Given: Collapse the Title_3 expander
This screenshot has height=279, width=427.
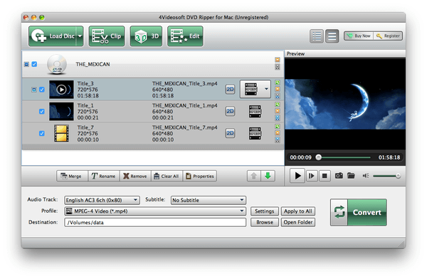Looking at the screenshot, I should click(34, 90).
